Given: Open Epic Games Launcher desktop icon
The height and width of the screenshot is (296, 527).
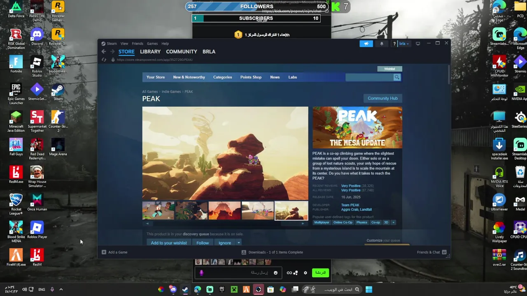Looking at the screenshot, I should click(16, 94).
